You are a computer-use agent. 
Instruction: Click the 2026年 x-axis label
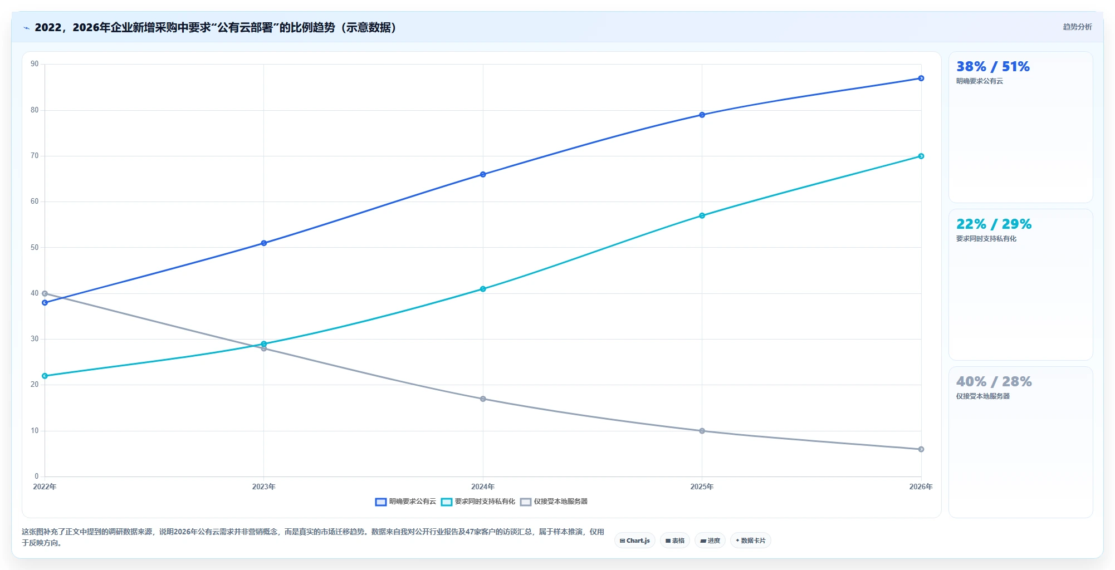(921, 487)
